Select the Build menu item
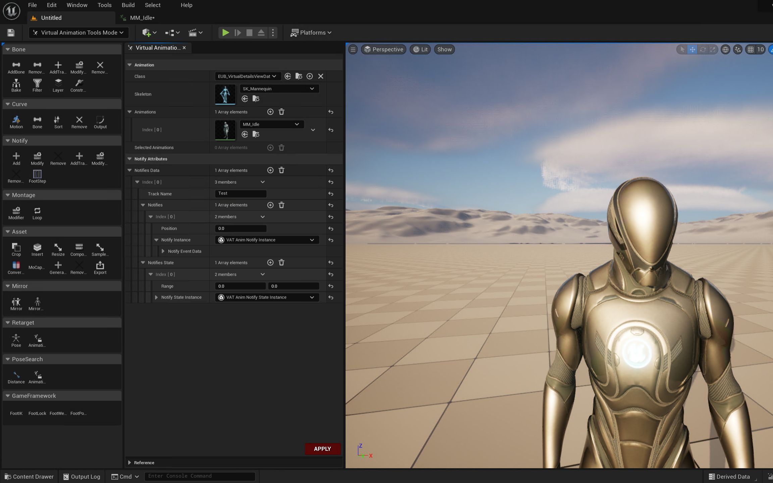Viewport: 773px width, 483px height. click(127, 5)
